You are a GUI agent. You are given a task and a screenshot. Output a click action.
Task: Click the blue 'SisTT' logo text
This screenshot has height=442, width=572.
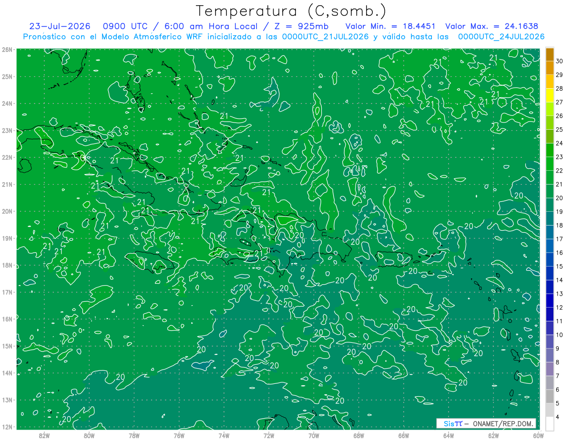click(x=453, y=423)
